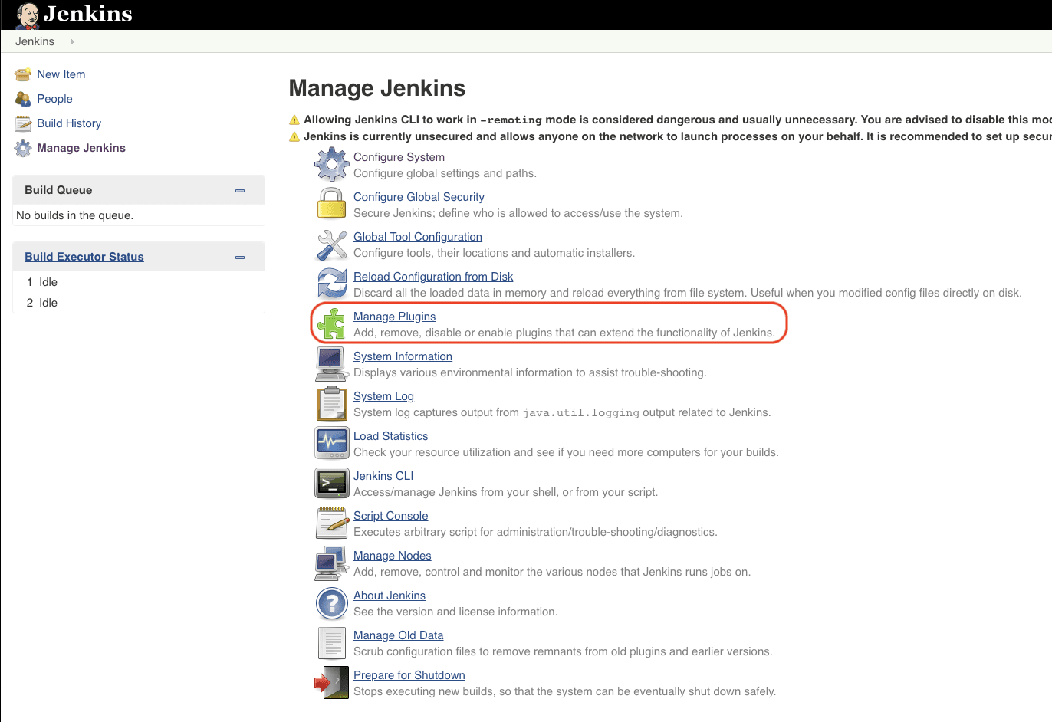Open New Item in the sidebar
1052x722 pixels.
(61, 74)
